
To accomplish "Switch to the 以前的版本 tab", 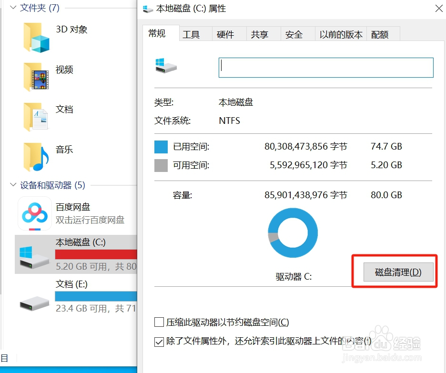I will (340, 34).
